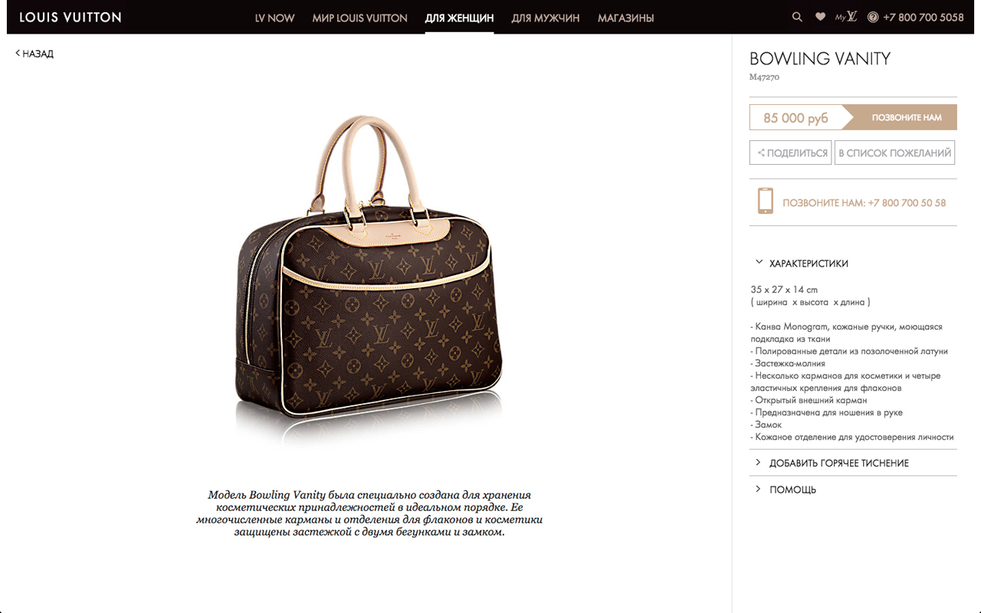Open the Для мужчин menu
Viewport: 981px width, 613px height.
point(546,18)
